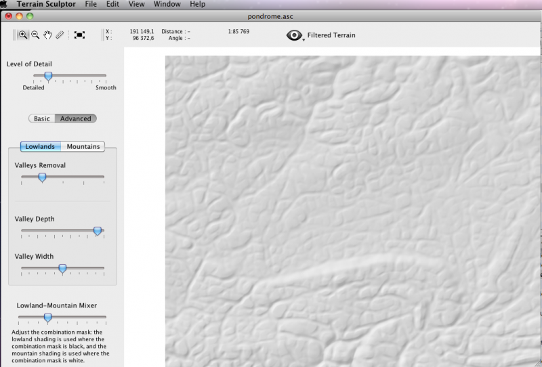Open the eye display mode menu

[295, 35]
